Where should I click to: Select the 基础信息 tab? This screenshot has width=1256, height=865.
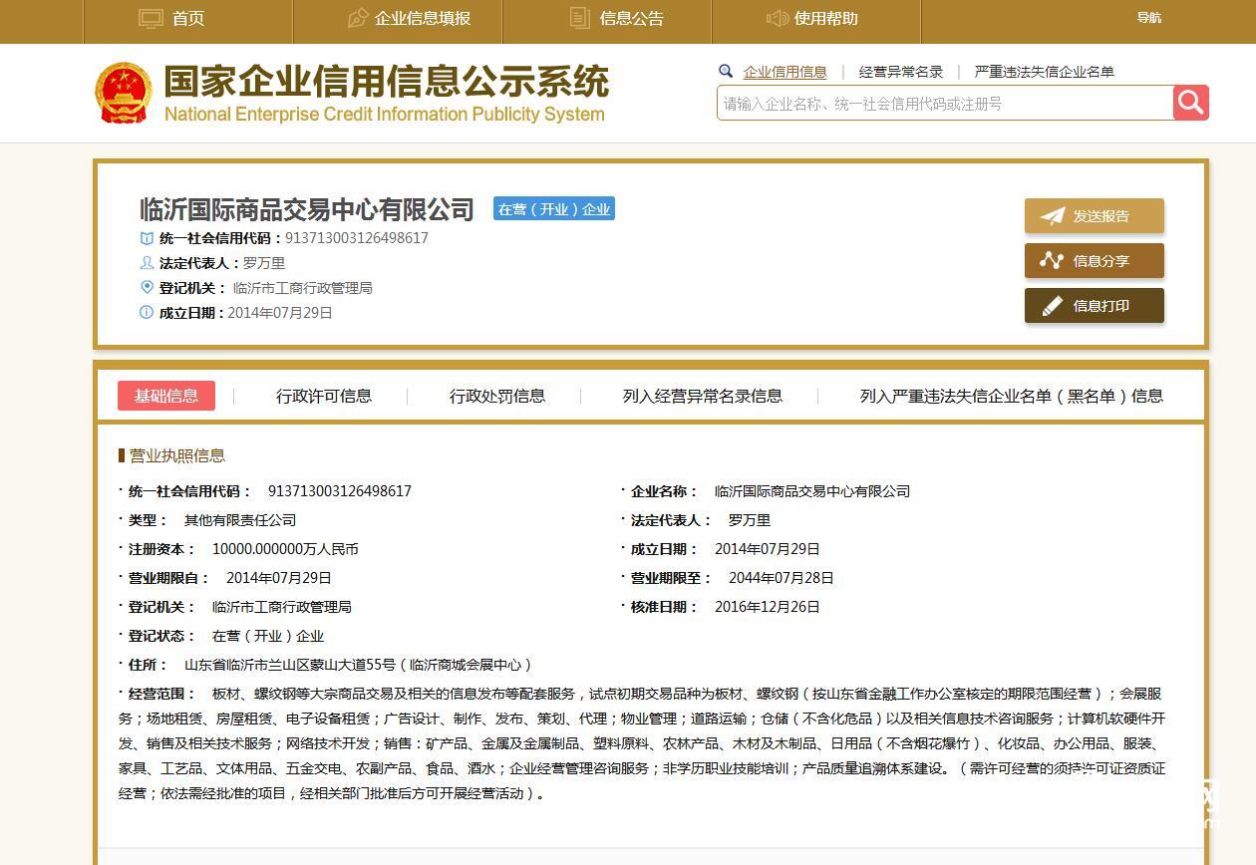166,396
